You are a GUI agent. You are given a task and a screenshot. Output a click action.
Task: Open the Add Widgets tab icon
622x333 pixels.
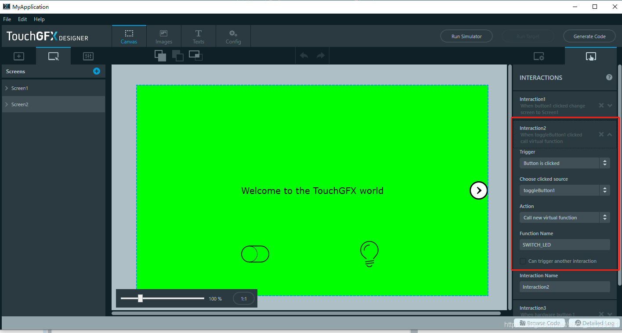(x=18, y=56)
